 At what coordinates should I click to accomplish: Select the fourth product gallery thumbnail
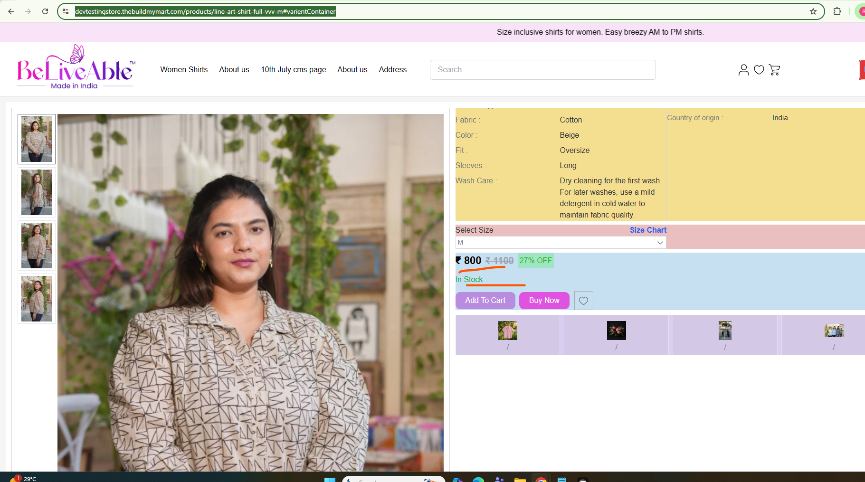tap(37, 299)
